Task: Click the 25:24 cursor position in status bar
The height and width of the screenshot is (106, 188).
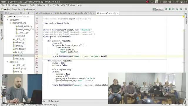Action: pos(163,105)
